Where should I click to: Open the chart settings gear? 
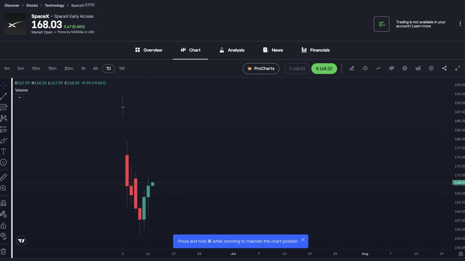pyautogui.click(x=405, y=68)
